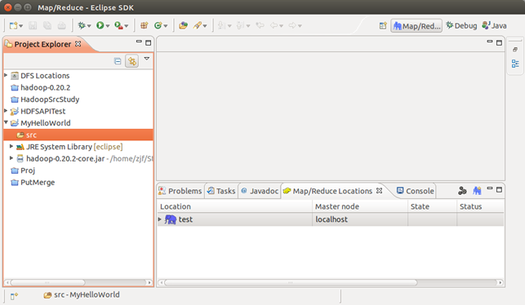Open the New wizard toolbar icon
This screenshot has width=525, height=305.
click(x=13, y=25)
